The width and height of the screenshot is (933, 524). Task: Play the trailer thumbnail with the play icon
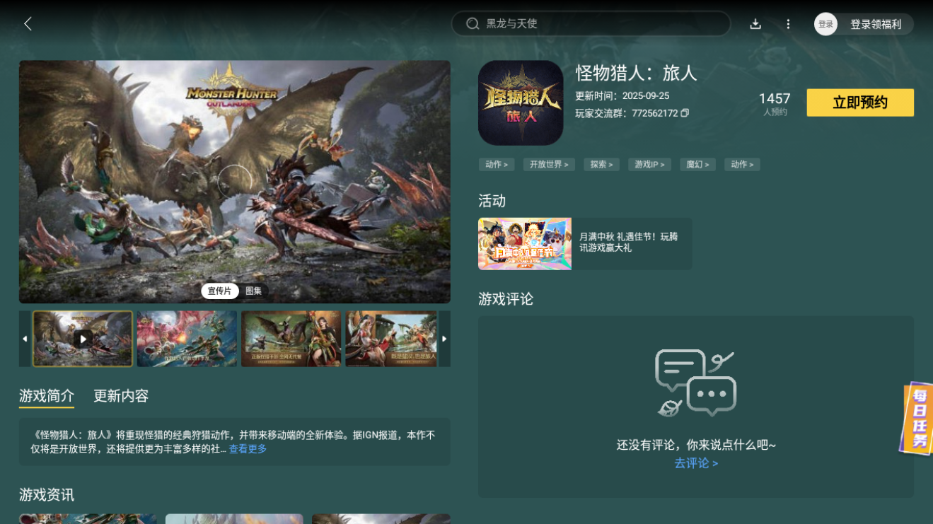(x=83, y=339)
